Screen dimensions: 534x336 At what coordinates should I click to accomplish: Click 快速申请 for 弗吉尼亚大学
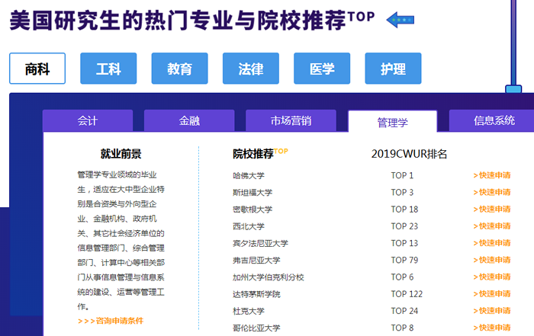click(x=492, y=260)
